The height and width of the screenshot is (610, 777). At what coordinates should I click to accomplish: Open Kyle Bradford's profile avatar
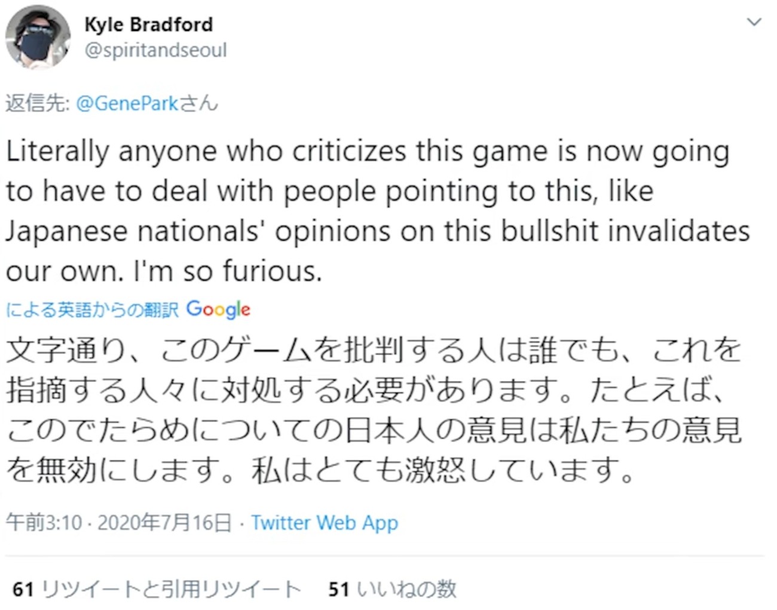pyautogui.click(x=38, y=37)
